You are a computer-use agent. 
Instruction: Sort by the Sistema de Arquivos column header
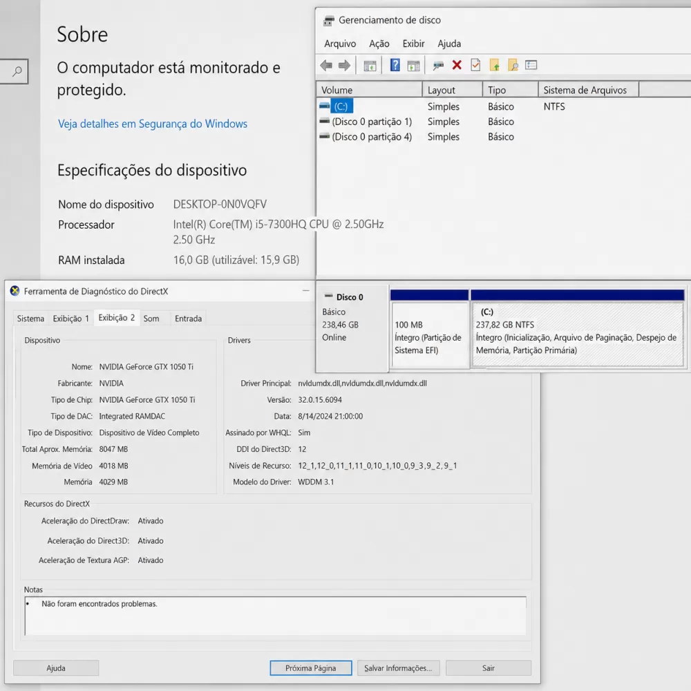[x=585, y=90]
